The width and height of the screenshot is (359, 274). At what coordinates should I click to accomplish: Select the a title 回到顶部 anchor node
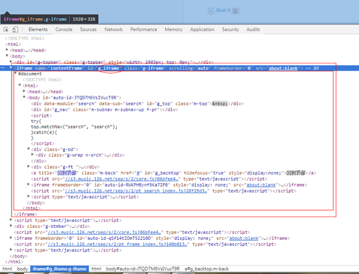(174, 173)
